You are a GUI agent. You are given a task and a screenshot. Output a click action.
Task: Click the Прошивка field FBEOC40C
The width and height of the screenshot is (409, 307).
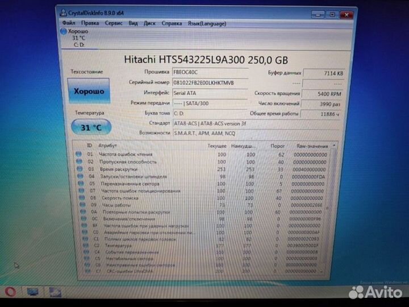[210, 72]
